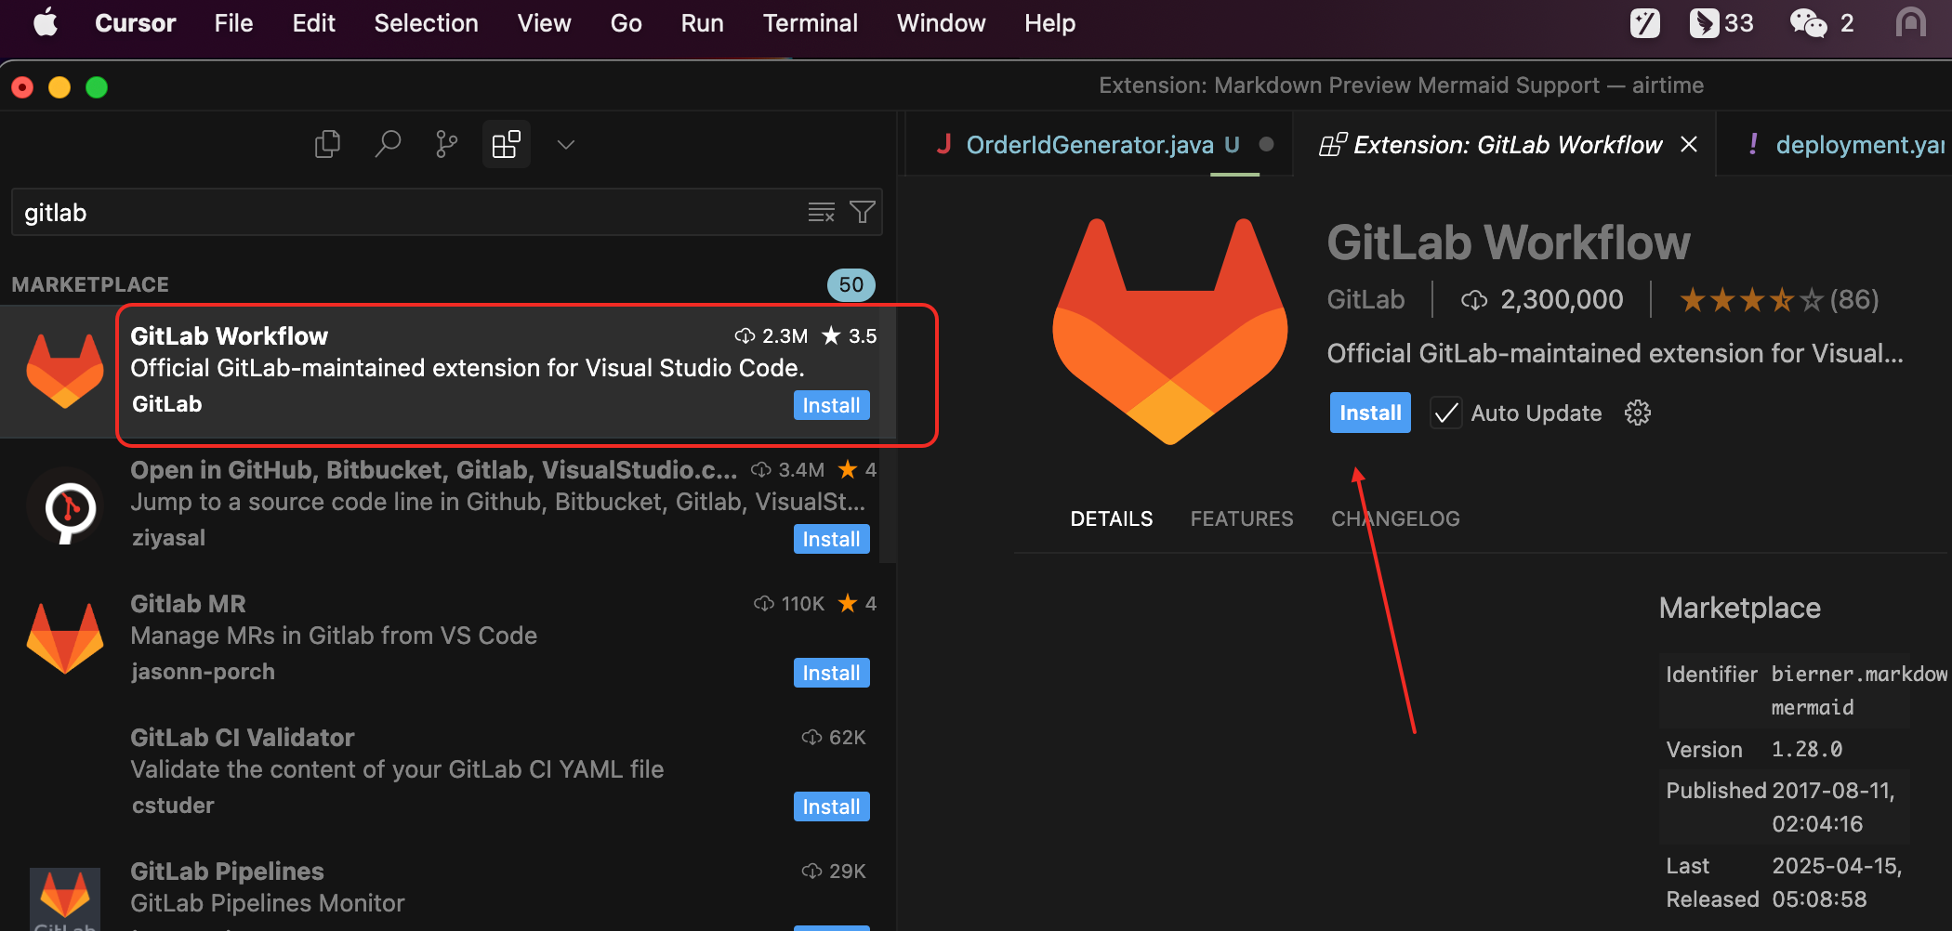The height and width of the screenshot is (931, 1952).
Task: Click the 50 results count badge
Action: [851, 284]
